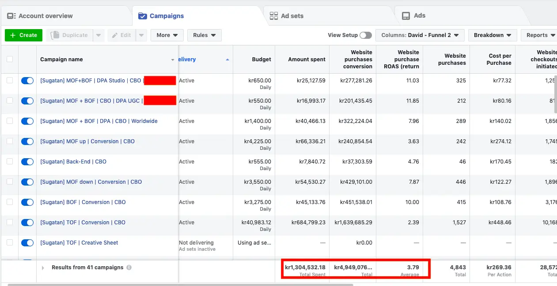
Task: Click purchases conversion value kr451,538.01
Action: (356, 202)
